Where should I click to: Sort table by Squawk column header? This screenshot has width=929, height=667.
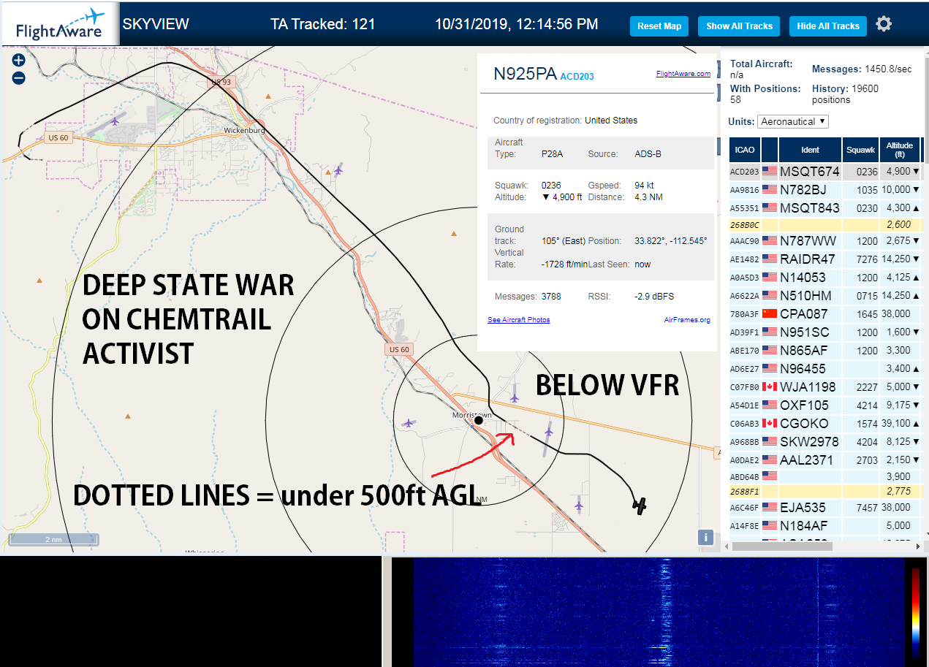coord(860,150)
